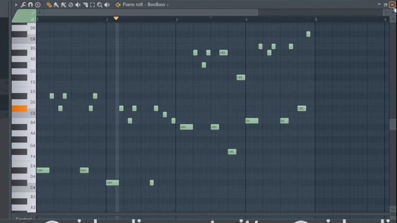This screenshot has width=397, height=223.
Task: Select the Draw pencil tool
Action: [49, 4]
